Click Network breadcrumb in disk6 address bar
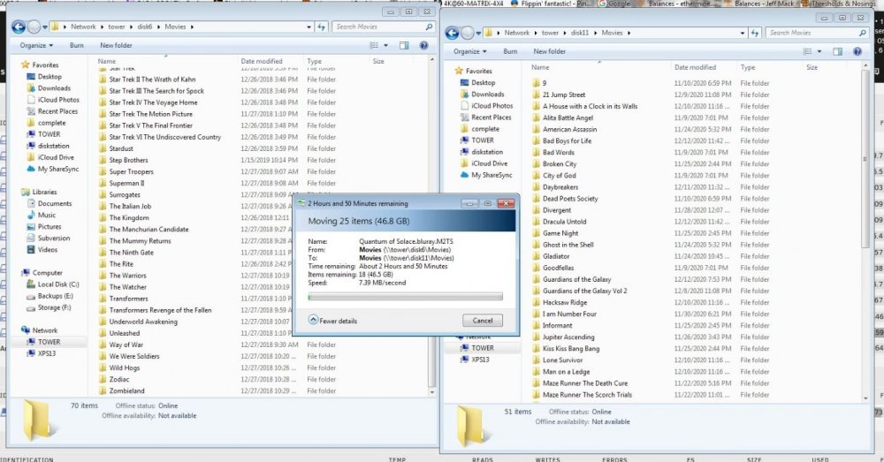884x462 pixels. (83, 27)
